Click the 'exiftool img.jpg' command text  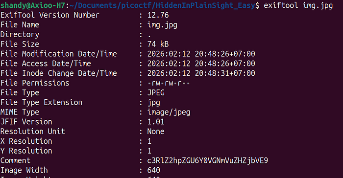click(x=298, y=5)
